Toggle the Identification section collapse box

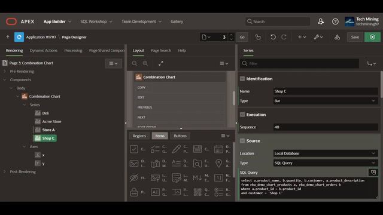click(x=242, y=79)
